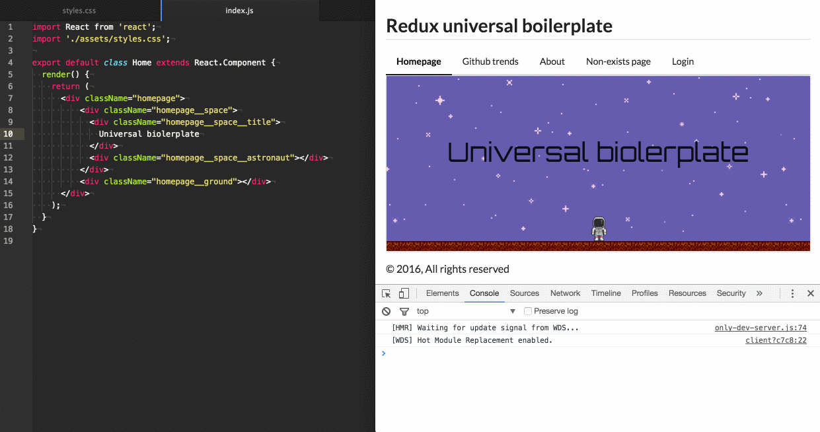Select the index.js editor tab
820x432 pixels.
(x=239, y=11)
